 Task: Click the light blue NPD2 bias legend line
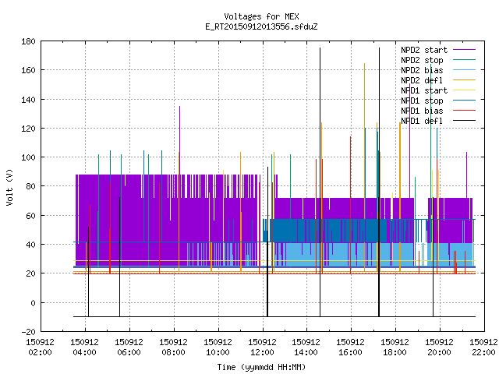point(465,70)
